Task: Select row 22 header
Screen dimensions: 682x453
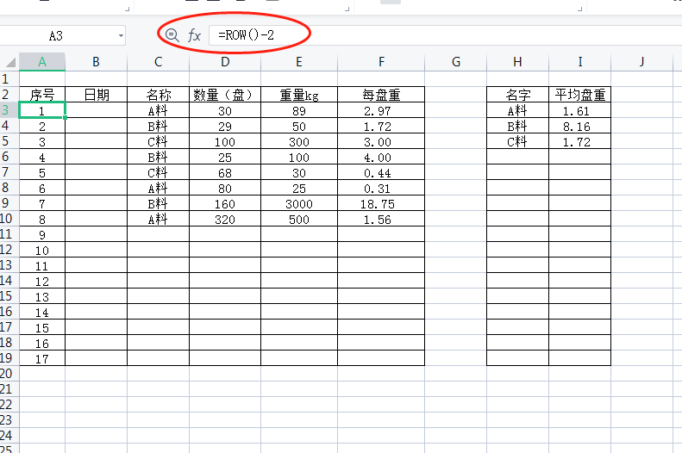Action: pyautogui.click(x=9, y=405)
